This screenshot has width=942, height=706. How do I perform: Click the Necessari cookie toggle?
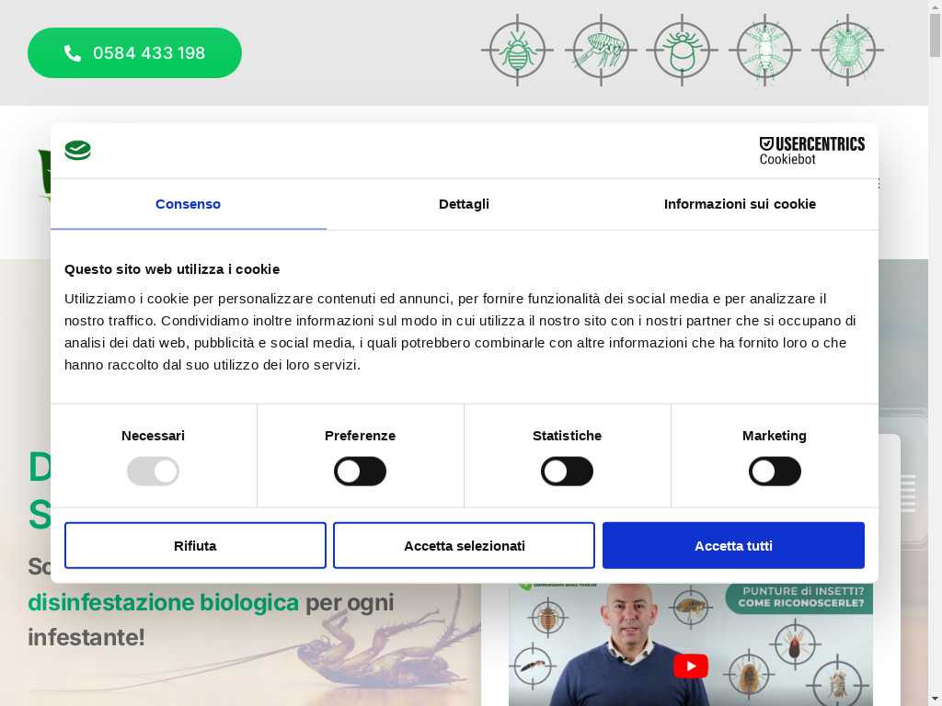coord(154,472)
